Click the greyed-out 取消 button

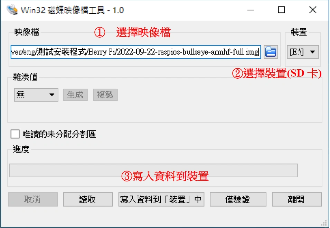(32, 199)
